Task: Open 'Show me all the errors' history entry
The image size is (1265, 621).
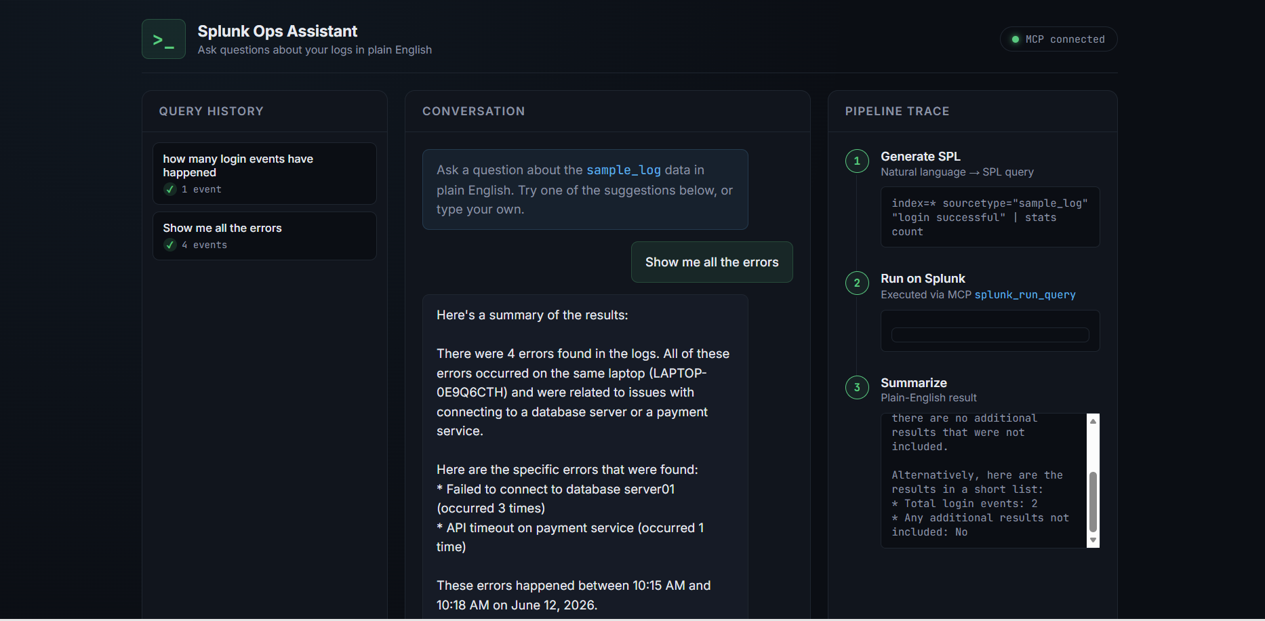Action: (x=264, y=236)
